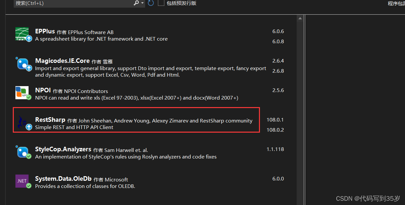This screenshot has width=405, height=205.
Task: Click 'Provides a collection of classes for OLEDB'
Action: pyautogui.click(x=85, y=186)
